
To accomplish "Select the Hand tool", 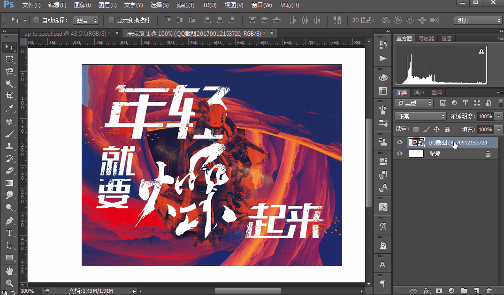I will point(9,271).
